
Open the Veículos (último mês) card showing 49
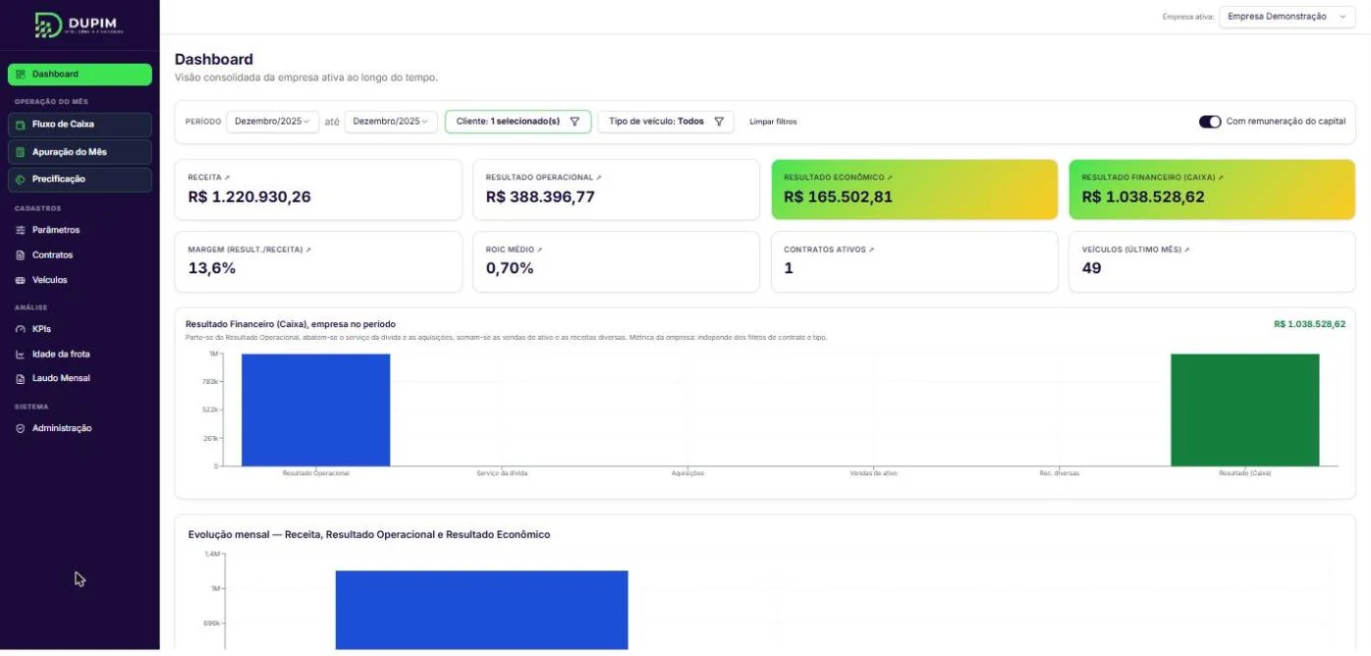point(1212,262)
